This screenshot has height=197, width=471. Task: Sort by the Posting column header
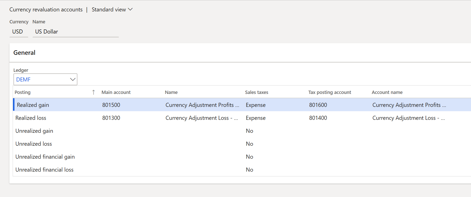(23, 92)
